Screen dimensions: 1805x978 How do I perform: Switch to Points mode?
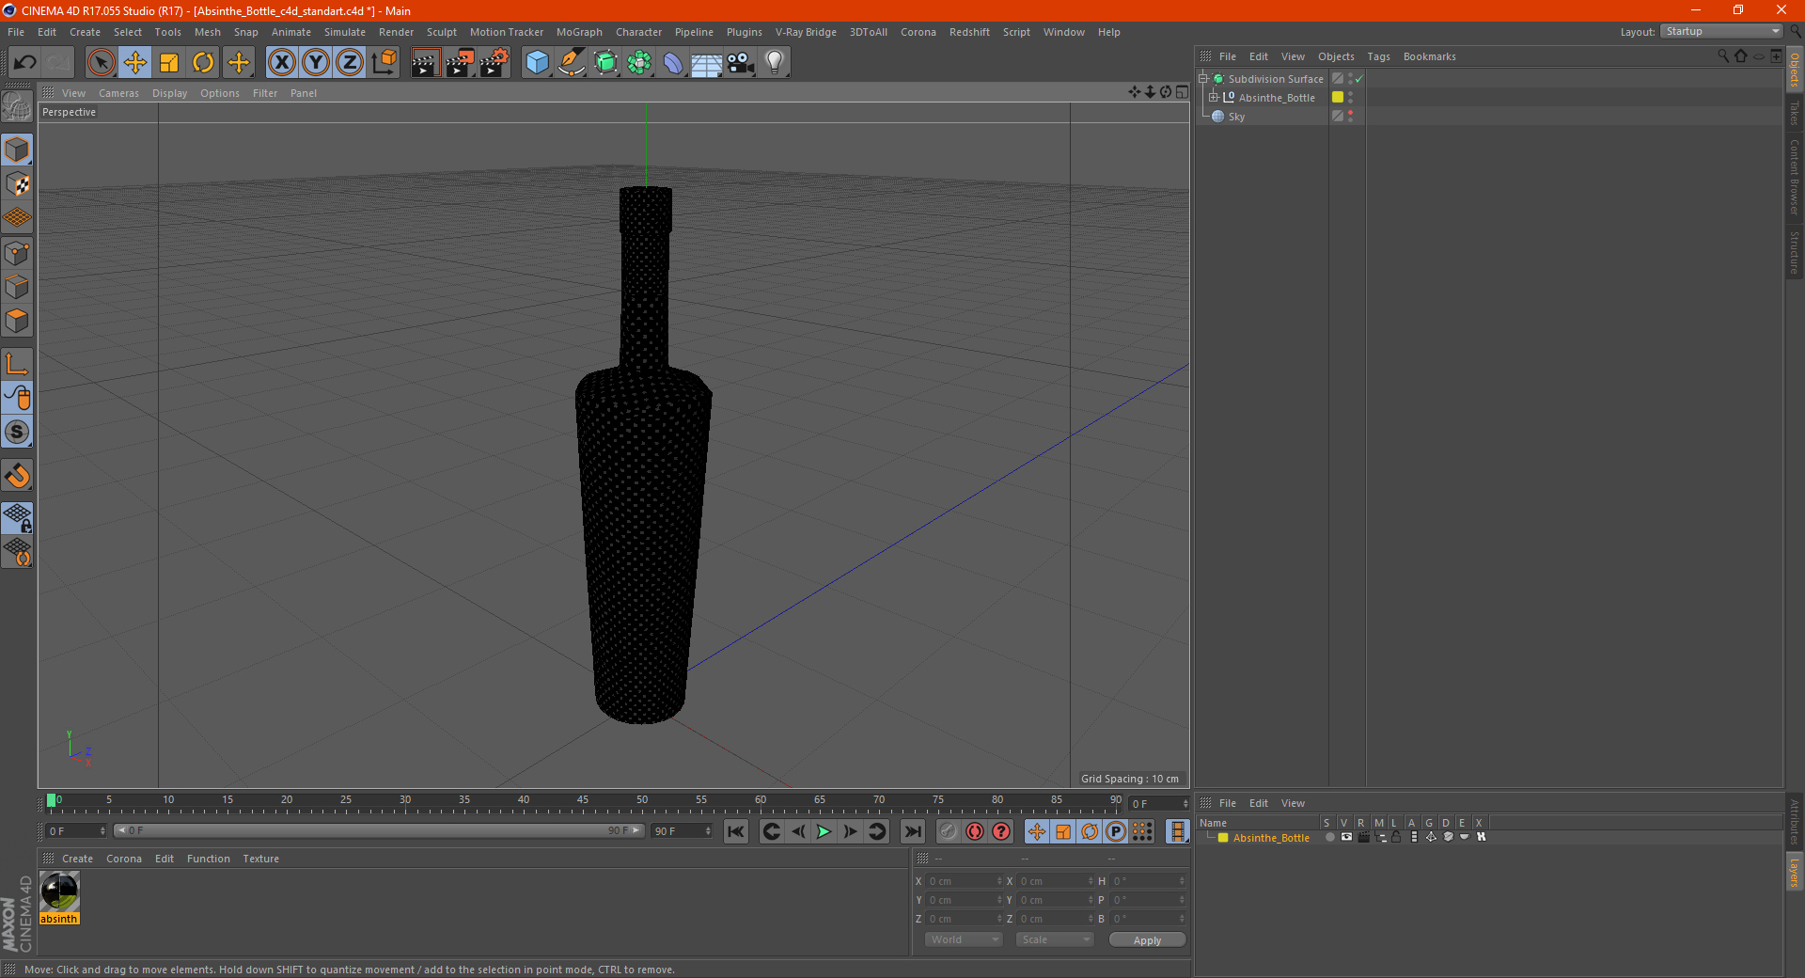(17, 253)
